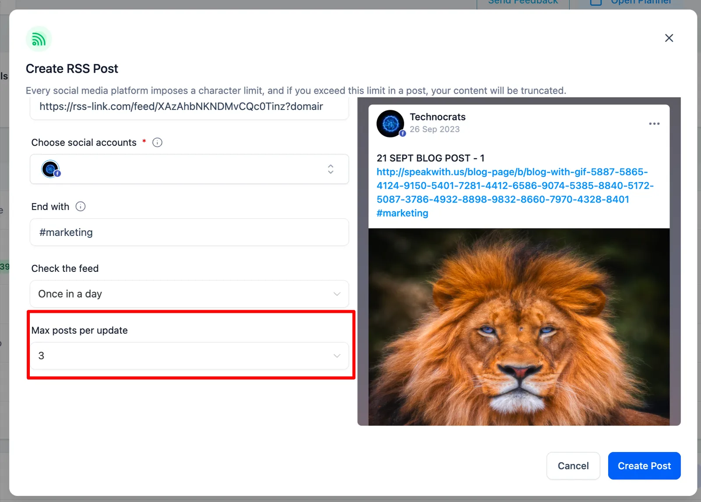Screen dimensions: 701x502
Task: Click the green RSS feed icon
Action: tap(39, 39)
